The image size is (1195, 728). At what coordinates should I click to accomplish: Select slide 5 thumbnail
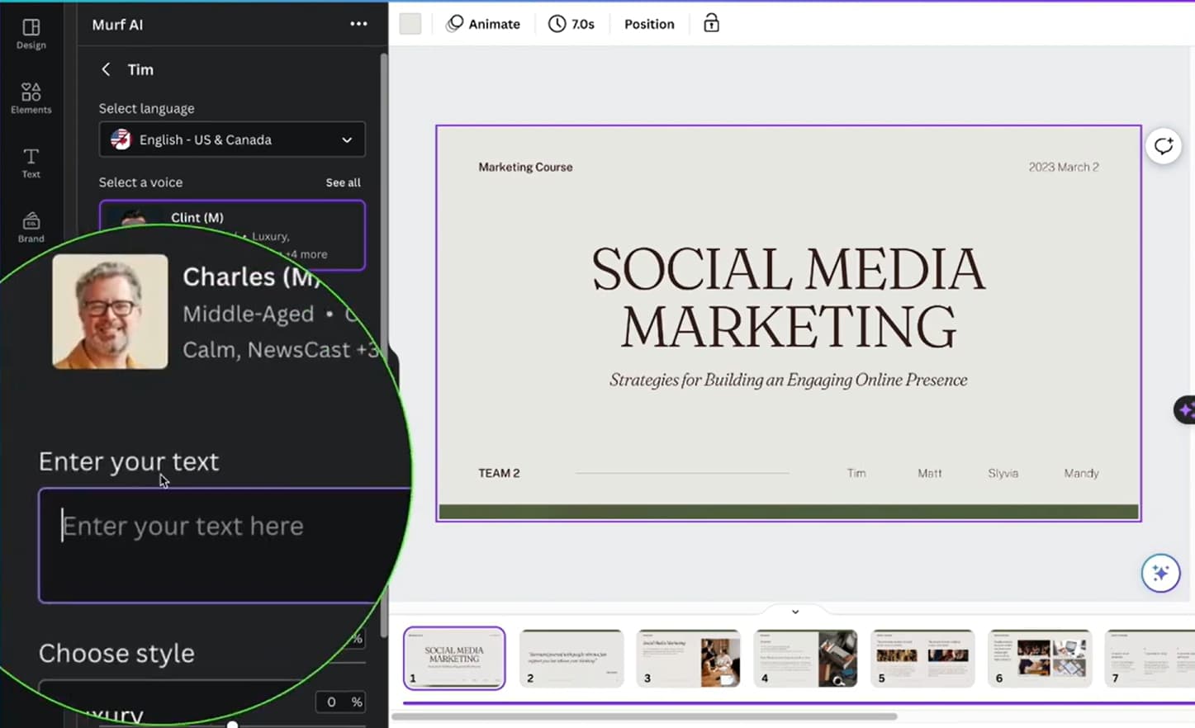[x=923, y=658]
